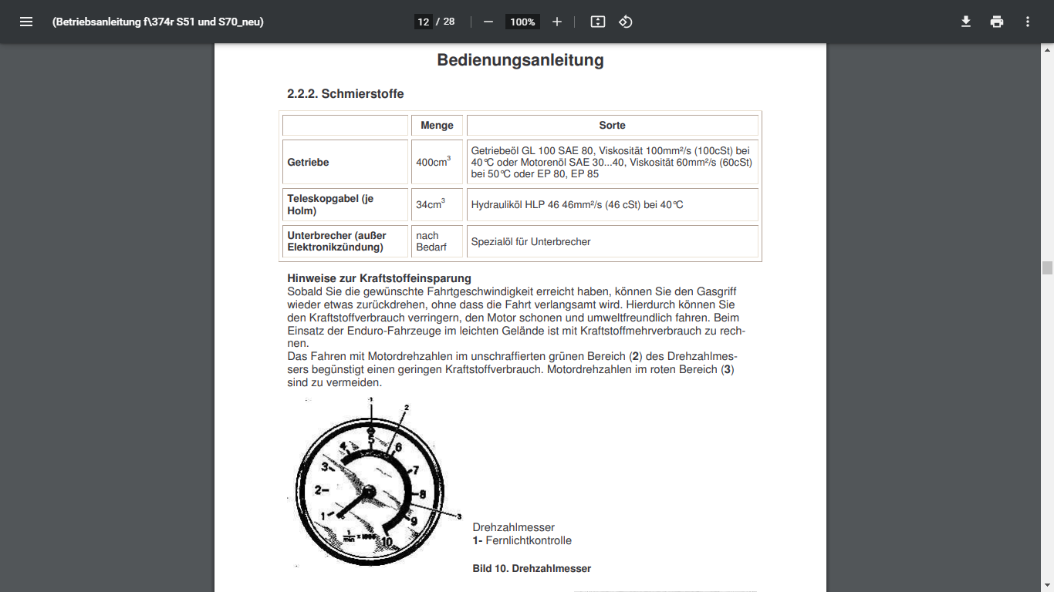Image resolution: width=1054 pixels, height=592 pixels.
Task: Toggle the fit to page icon
Action: tap(597, 22)
